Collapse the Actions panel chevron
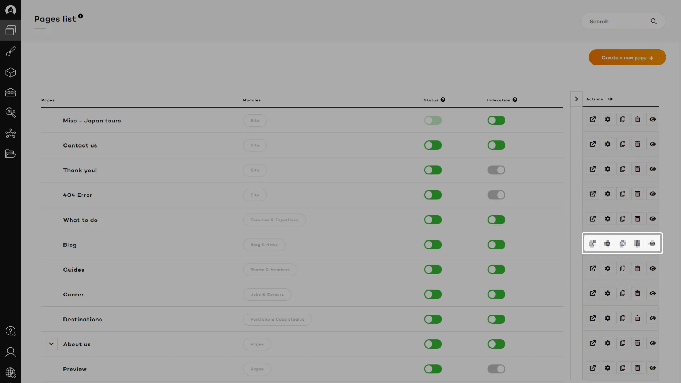681x383 pixels. tap(576, 99)
